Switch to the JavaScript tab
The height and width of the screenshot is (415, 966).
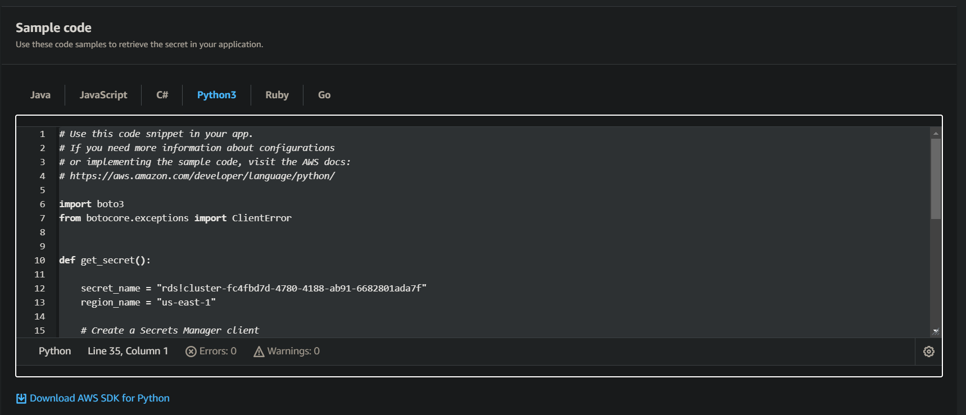click(103, 95)
